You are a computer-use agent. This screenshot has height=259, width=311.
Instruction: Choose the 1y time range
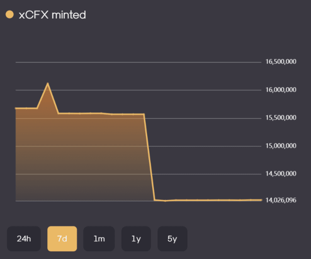pyautogui.click(x=136, y=239)
